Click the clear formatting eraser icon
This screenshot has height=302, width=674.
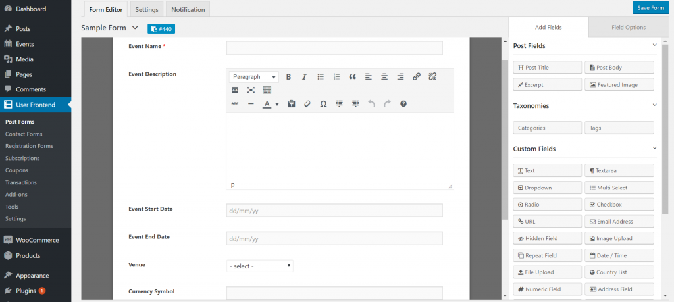click(307, 104)
